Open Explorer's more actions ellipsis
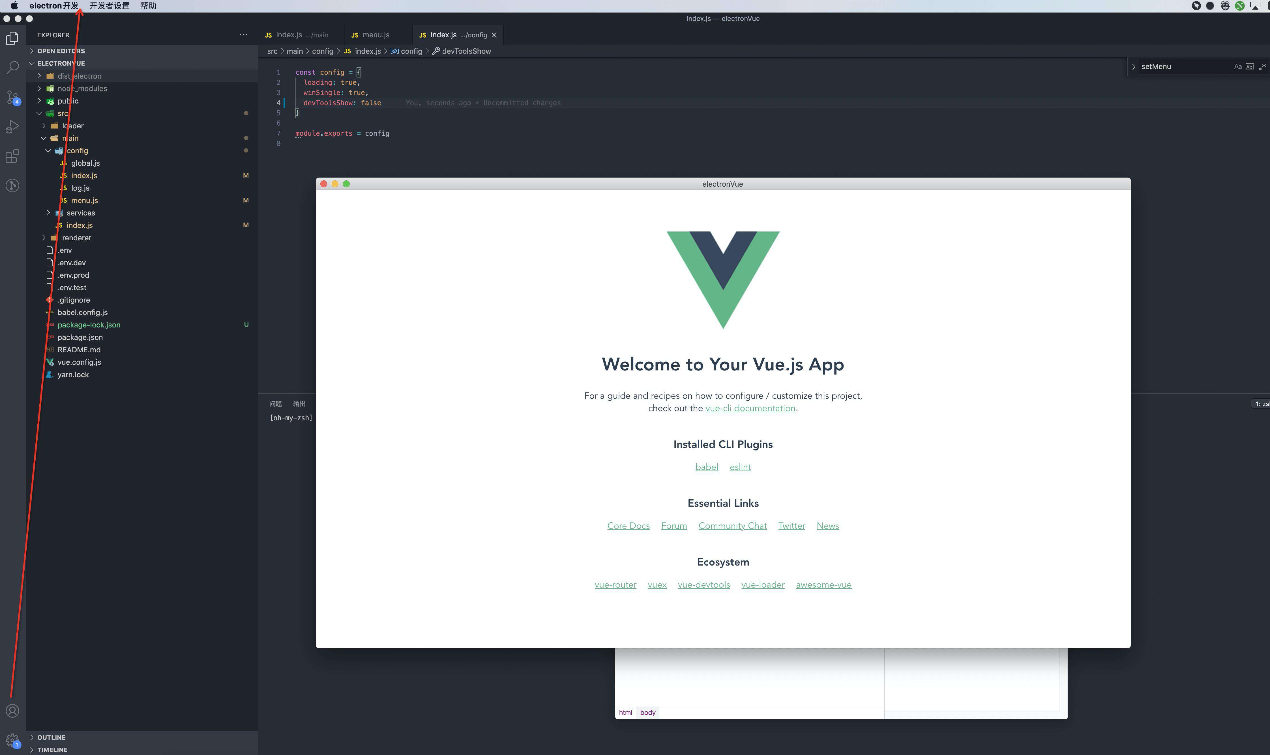 click(x=243, y=35)
